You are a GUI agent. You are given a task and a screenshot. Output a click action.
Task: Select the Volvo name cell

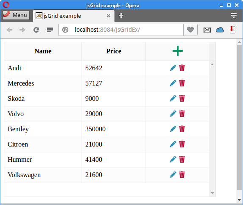pos(43,114)
